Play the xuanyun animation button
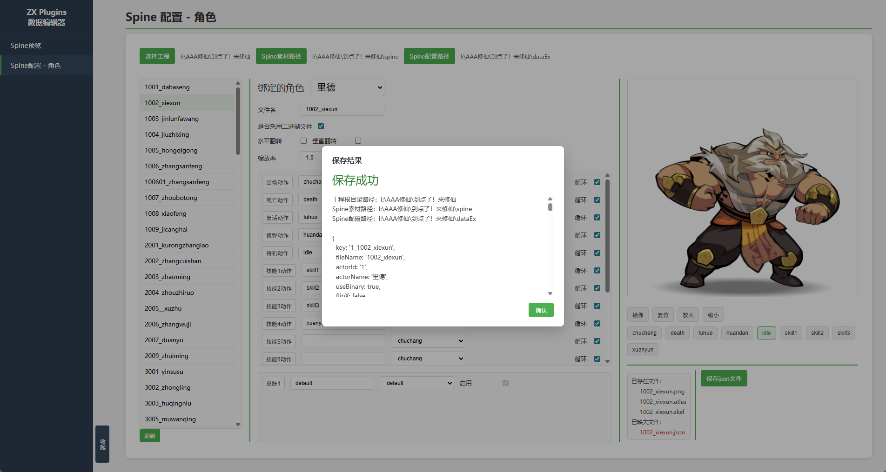Screen dimensions: 886x472 pyautogui.click(x=643, y=350)
